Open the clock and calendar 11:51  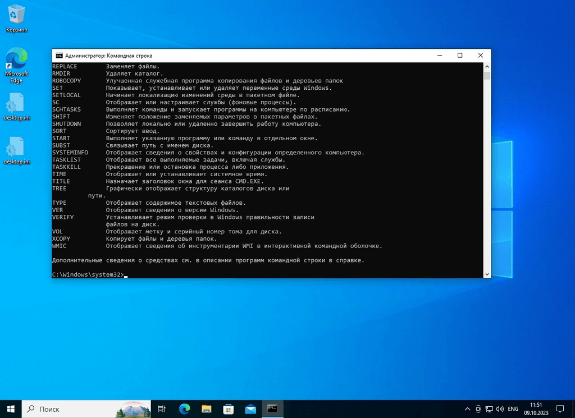536,409
